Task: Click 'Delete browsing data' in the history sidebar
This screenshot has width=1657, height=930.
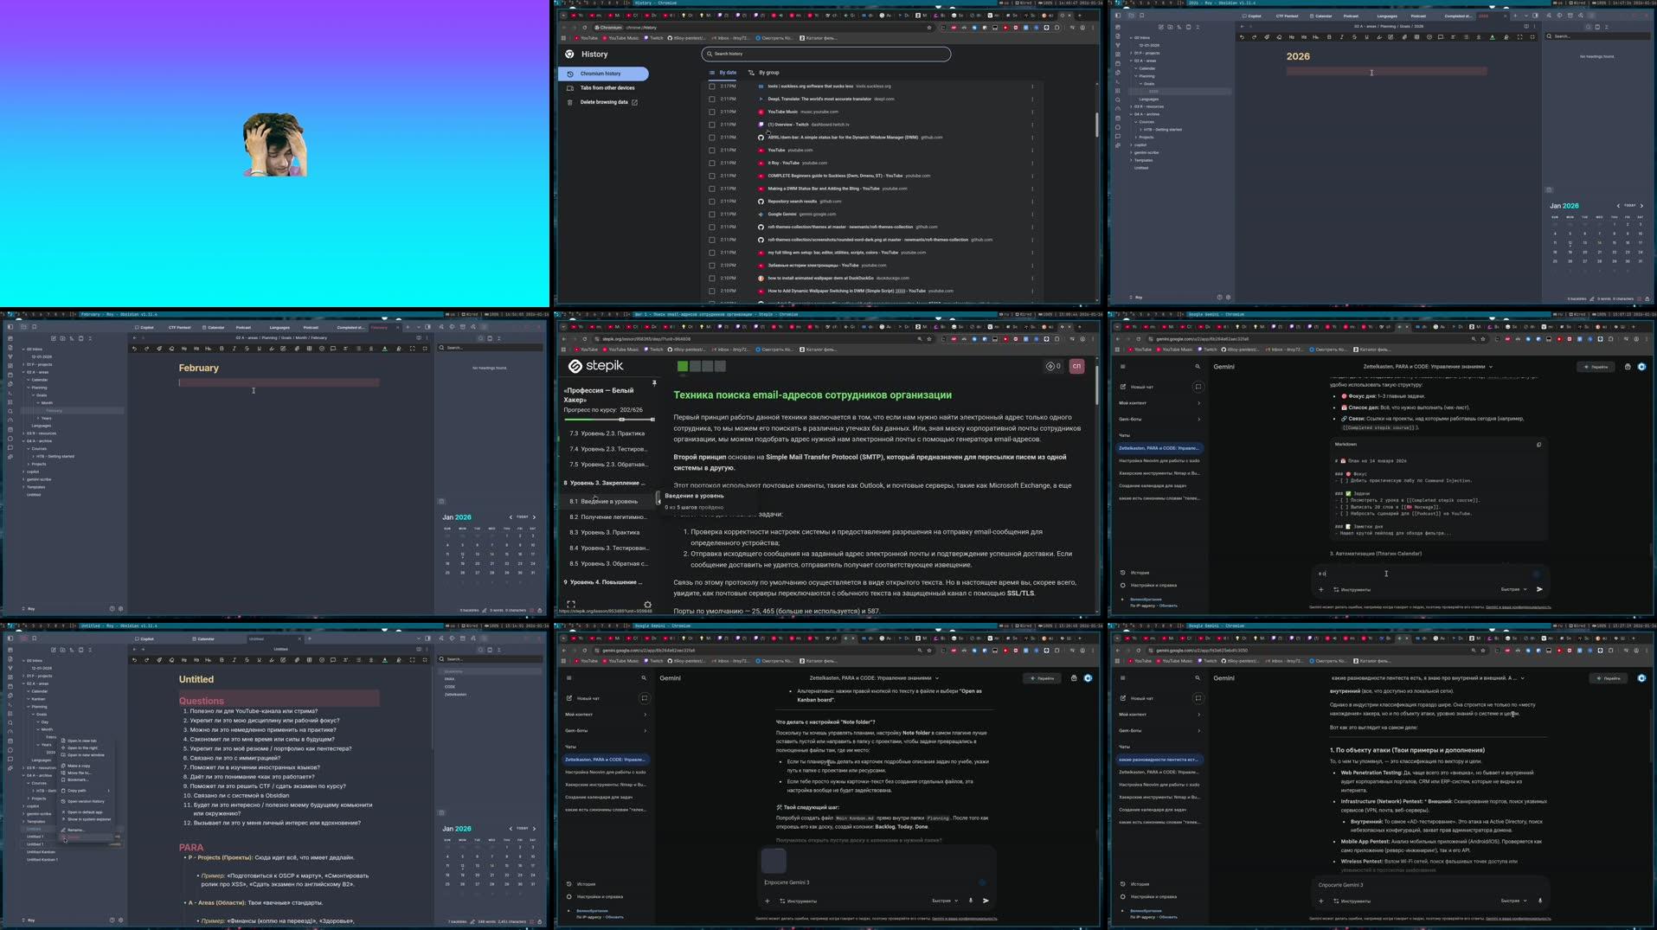Action: (x=604, y=102)
